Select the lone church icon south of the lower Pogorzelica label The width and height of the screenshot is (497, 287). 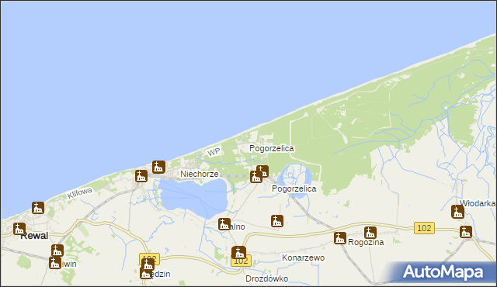[x=277, y=221]
